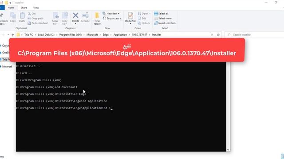284x159 pixels.
Task: Click the folder icon in the address bar
Action: (x=18, y=34)
